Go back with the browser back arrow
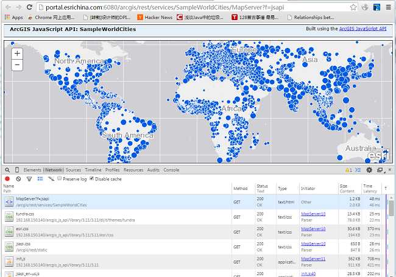Image resolution: width=396 pixels, height=277 pixels. point(8,7)
